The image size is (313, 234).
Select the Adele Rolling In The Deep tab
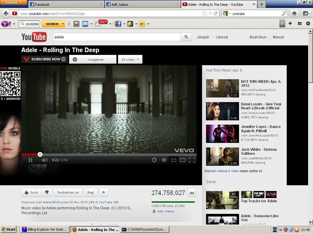click(219, 4)
